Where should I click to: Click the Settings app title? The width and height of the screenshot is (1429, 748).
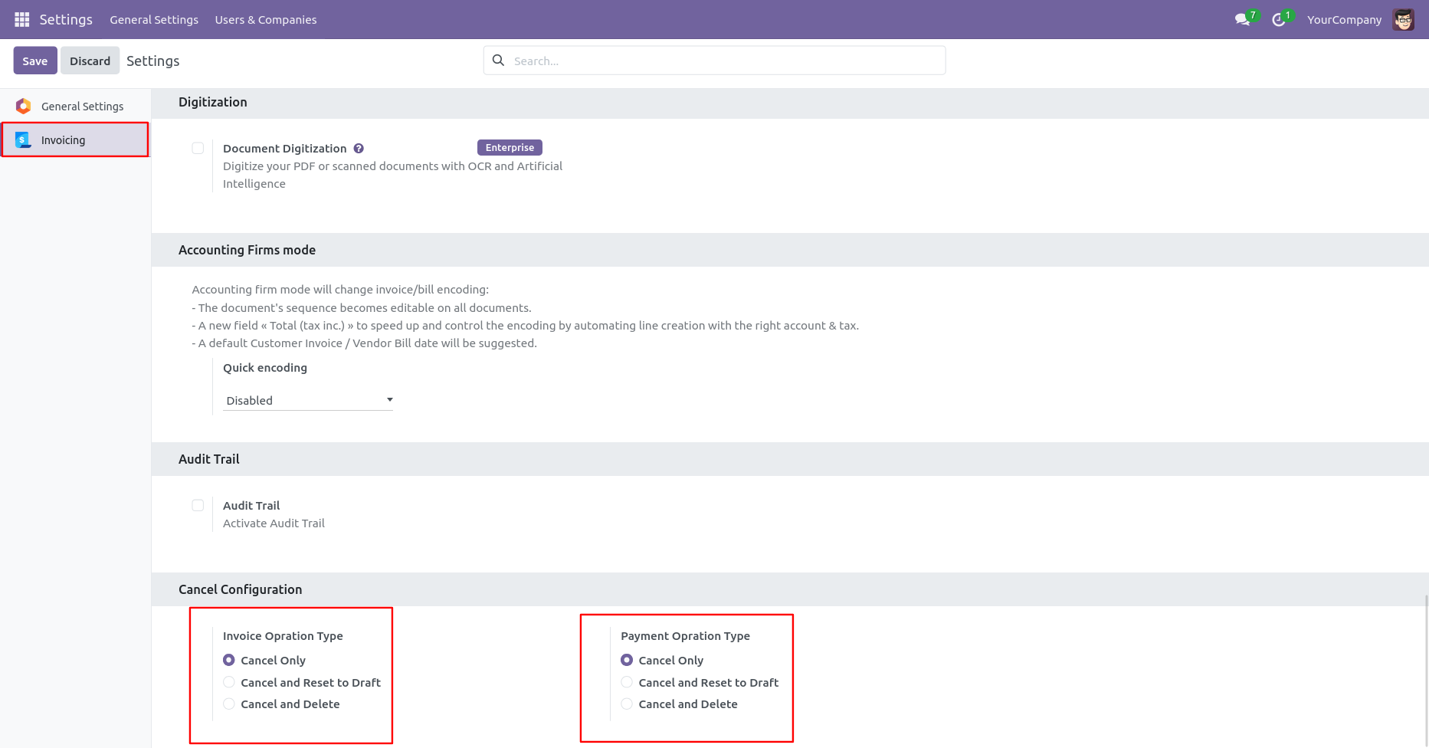[66, 20]
